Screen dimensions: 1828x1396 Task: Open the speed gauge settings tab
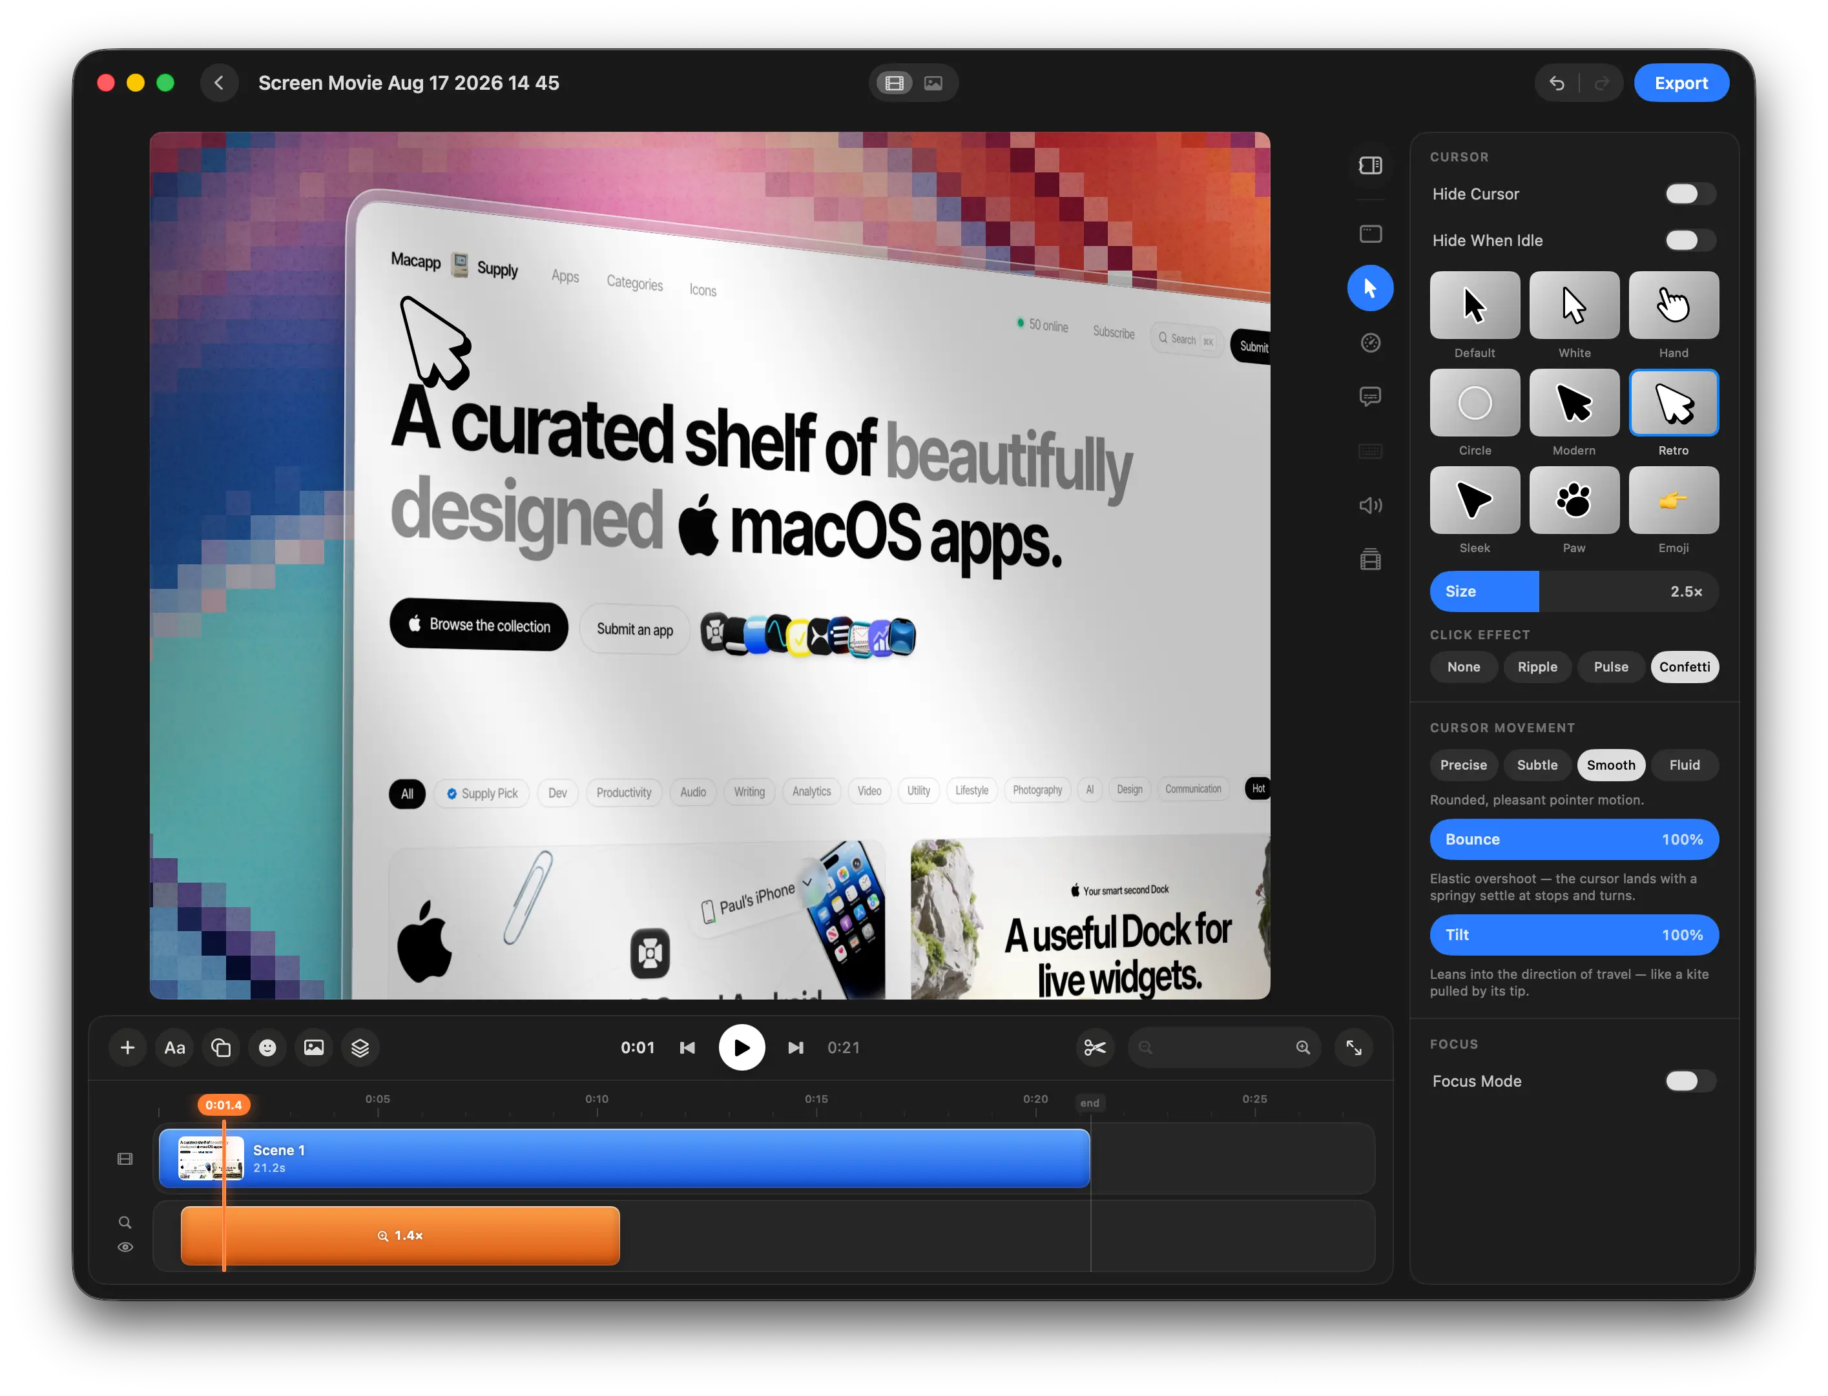click(x=1371, y=342)
